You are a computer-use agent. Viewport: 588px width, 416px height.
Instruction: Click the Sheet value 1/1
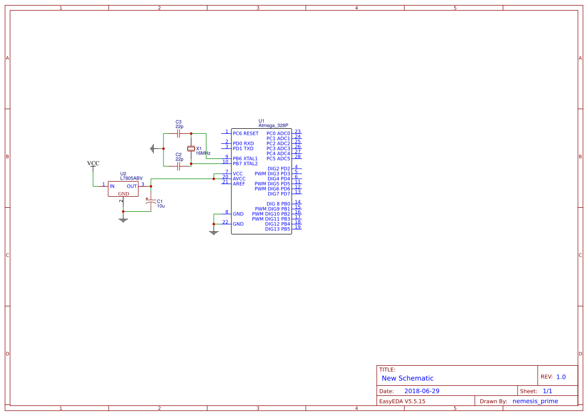tap(547, 391)
